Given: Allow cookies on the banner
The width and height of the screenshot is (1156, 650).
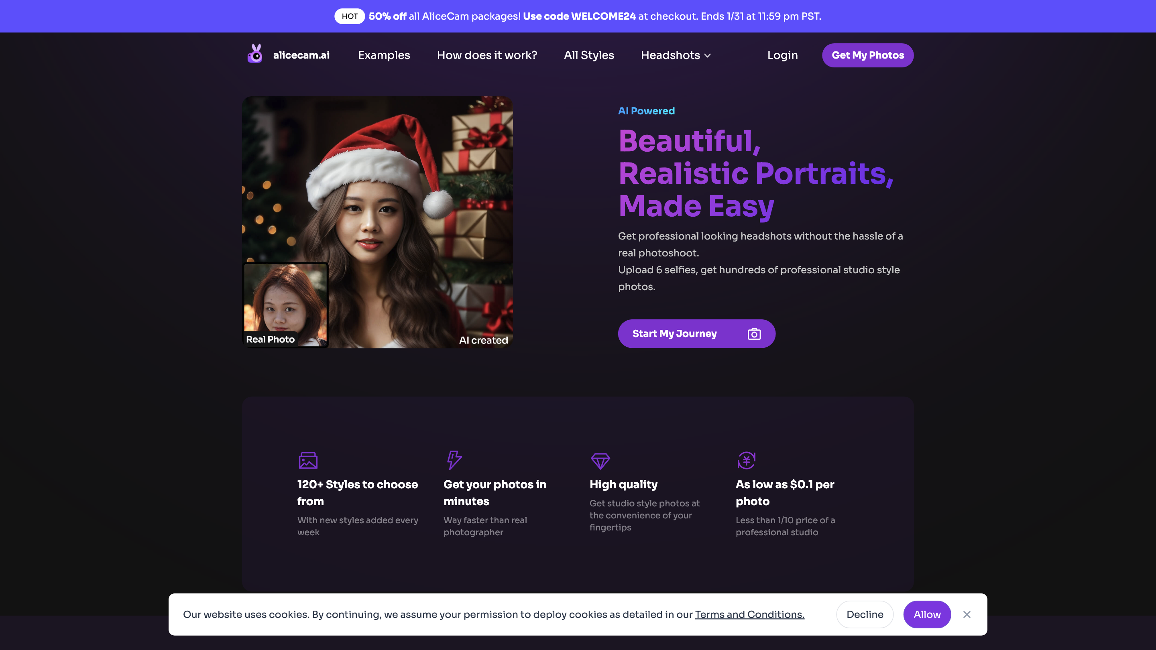Looking at the screenshot, I should pyautogui.click(x=927, y=615).
